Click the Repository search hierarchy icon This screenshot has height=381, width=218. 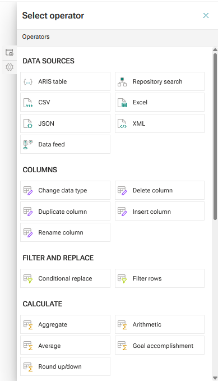click(x=122, y=82)
